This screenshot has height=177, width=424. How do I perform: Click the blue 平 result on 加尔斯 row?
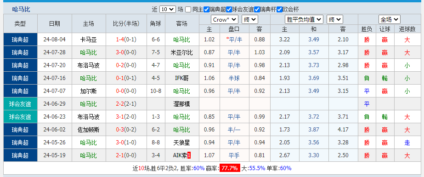367,91
